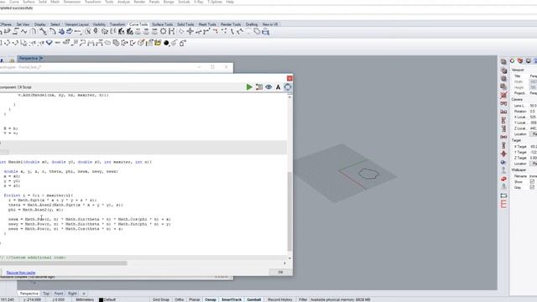This screenshot has height=302, width=537.
Task: Open the Panels menu
Action: [x=154, y=2]
